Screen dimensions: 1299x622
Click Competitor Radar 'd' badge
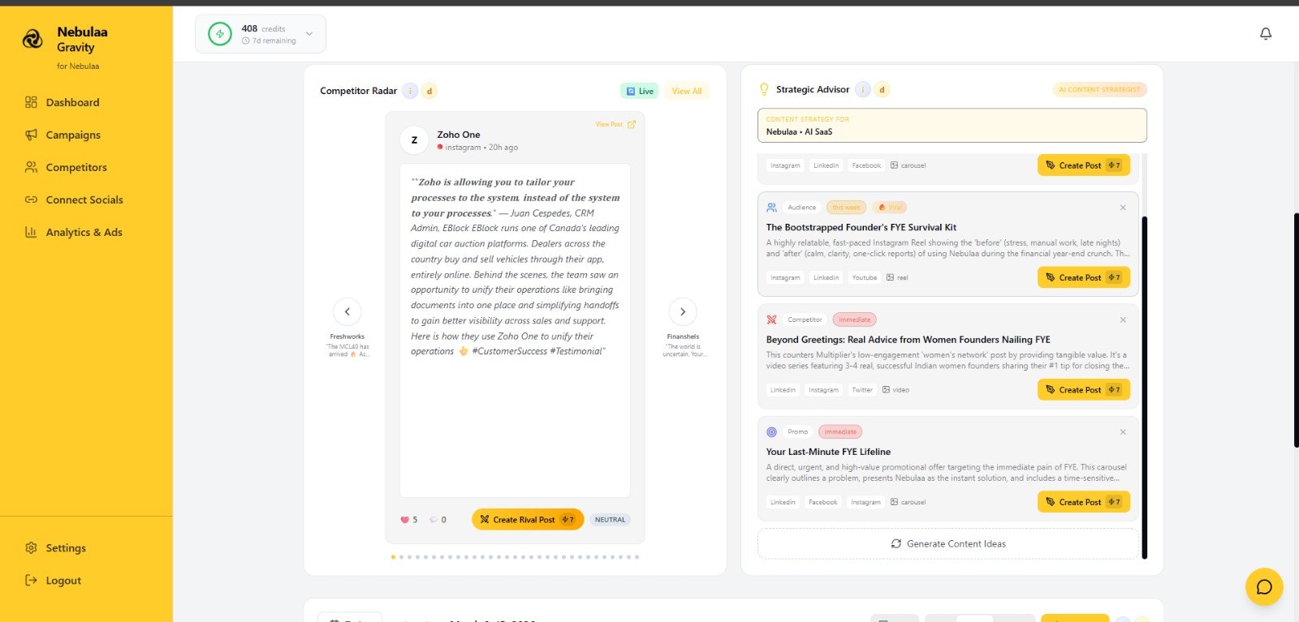(429, 91)
